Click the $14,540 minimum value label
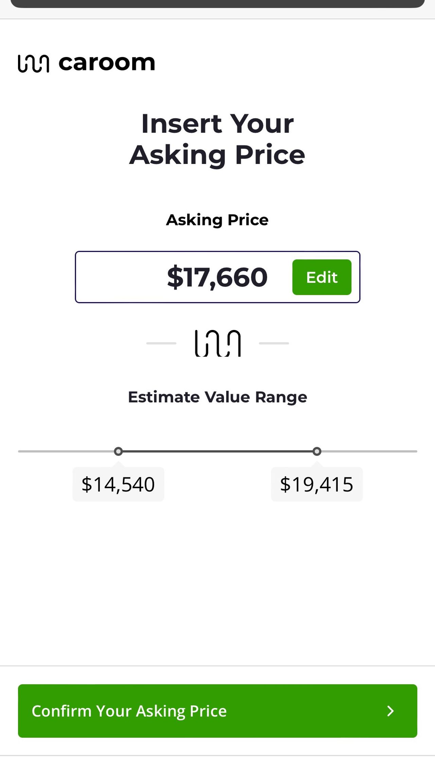Image resolution: width=435 pixels, height=757 pixels. coord(118,484)
